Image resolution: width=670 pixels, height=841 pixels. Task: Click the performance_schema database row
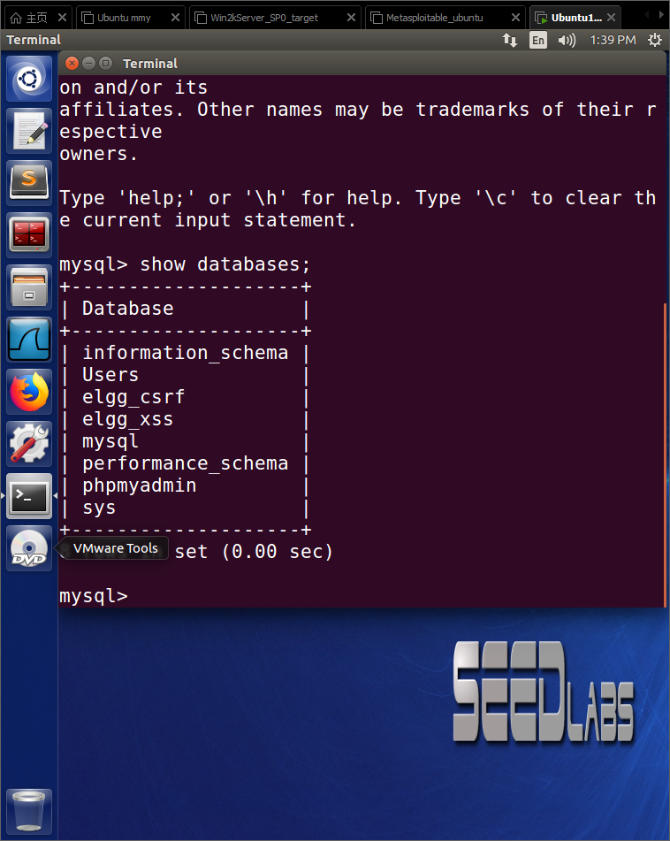(x=185, y=463)
